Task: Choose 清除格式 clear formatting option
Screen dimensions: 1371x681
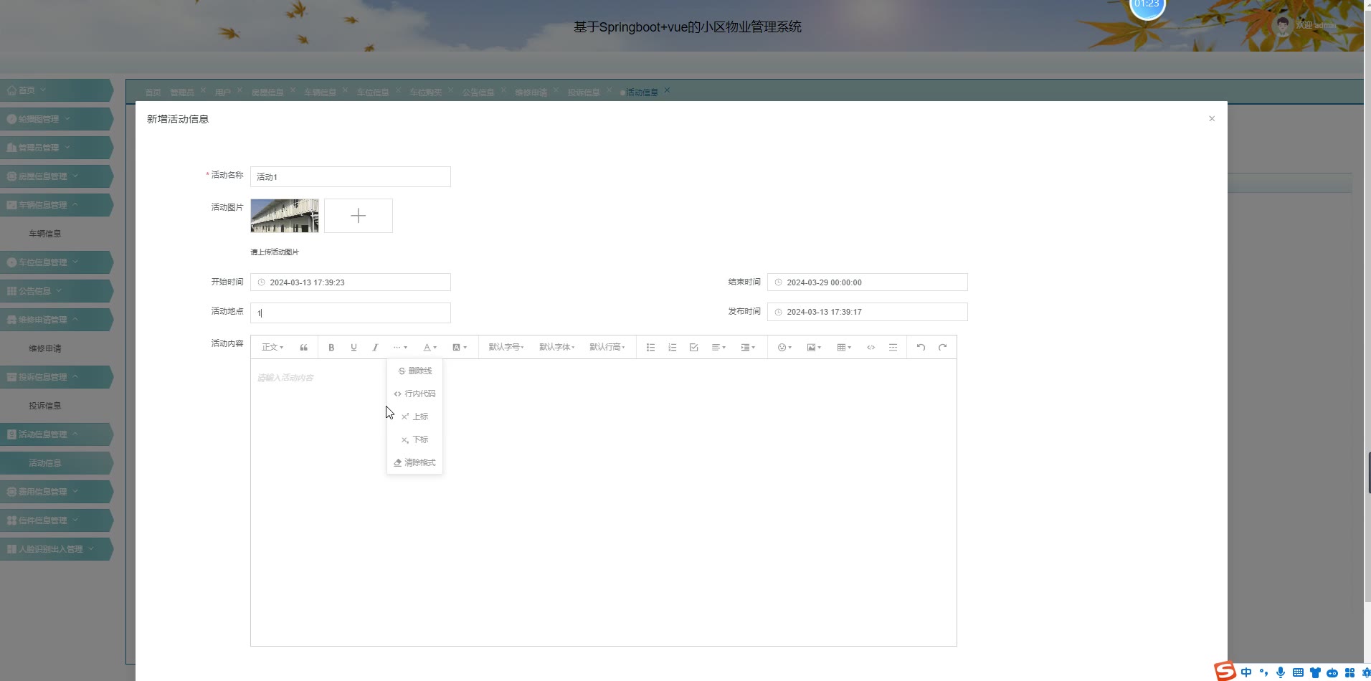Action: point(414,463)
